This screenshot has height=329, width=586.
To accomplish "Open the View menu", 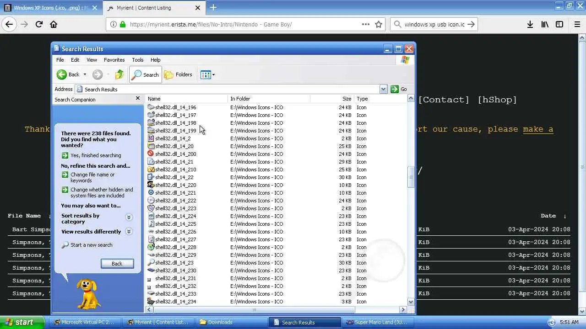I will click(92, 60).
